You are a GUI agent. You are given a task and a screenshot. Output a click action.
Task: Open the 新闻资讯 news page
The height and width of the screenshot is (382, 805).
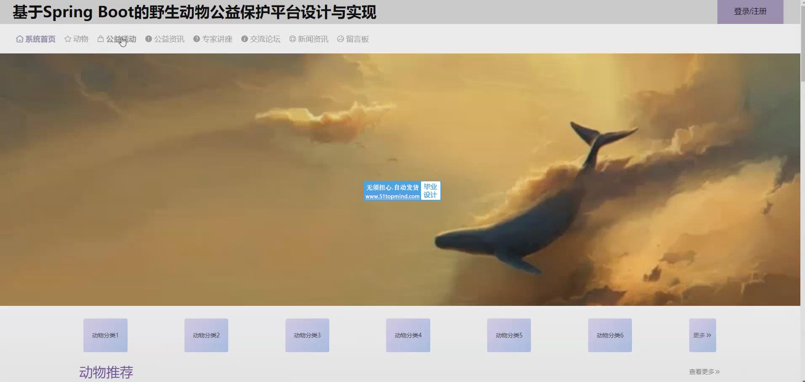pos(309,39)
